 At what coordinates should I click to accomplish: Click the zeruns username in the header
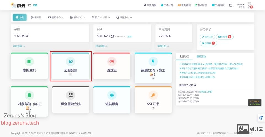click(241, 5)
